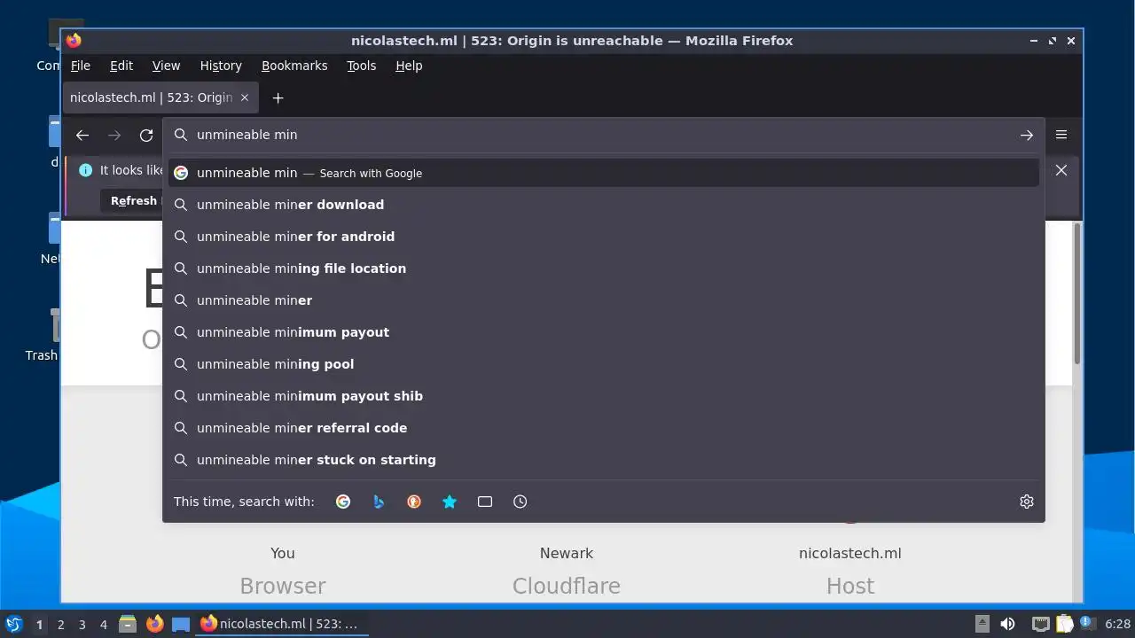Switch to workspace 1 on the taskbar
1135x638 pixels.
click(39, 625)
